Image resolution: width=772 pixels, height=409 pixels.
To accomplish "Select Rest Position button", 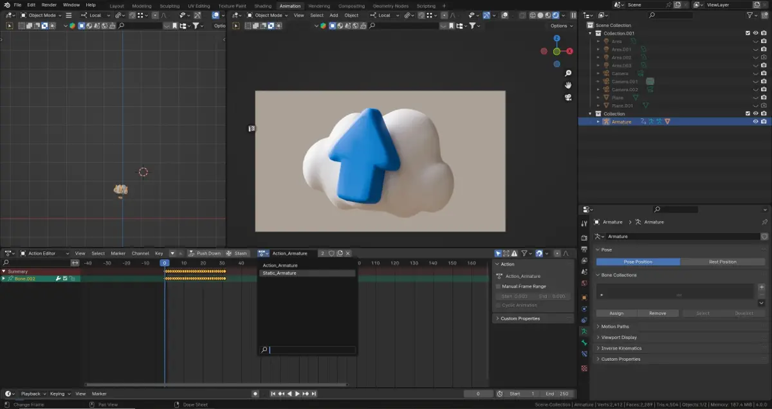I will point(722,262).
